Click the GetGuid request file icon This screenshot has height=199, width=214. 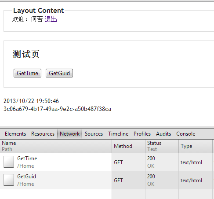coord(9,180)
